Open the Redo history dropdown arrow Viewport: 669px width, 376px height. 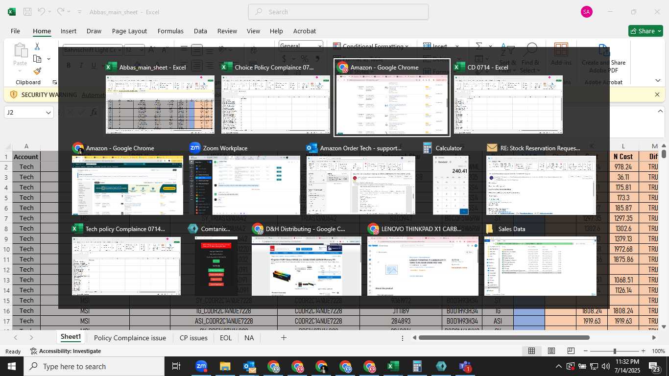point(68,12)
